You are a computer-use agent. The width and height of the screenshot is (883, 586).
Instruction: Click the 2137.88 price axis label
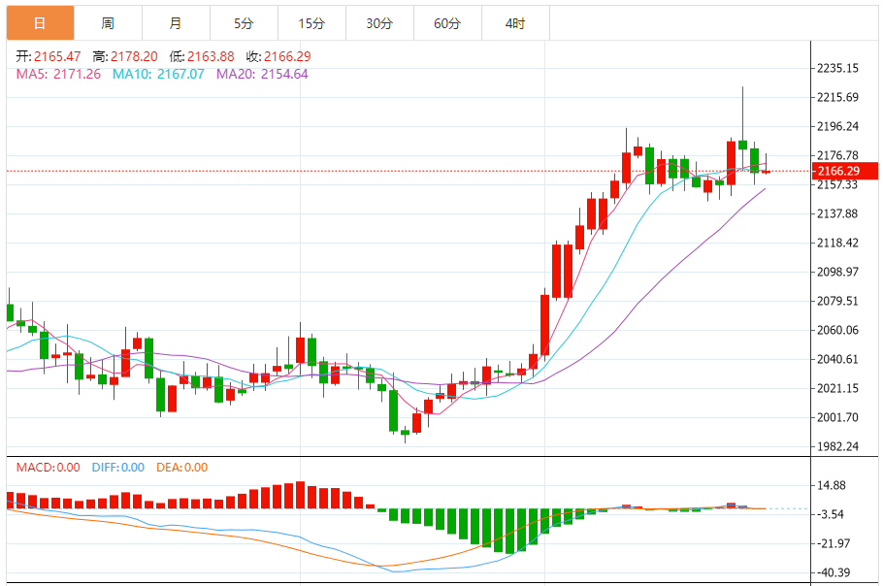coord(837,213)
